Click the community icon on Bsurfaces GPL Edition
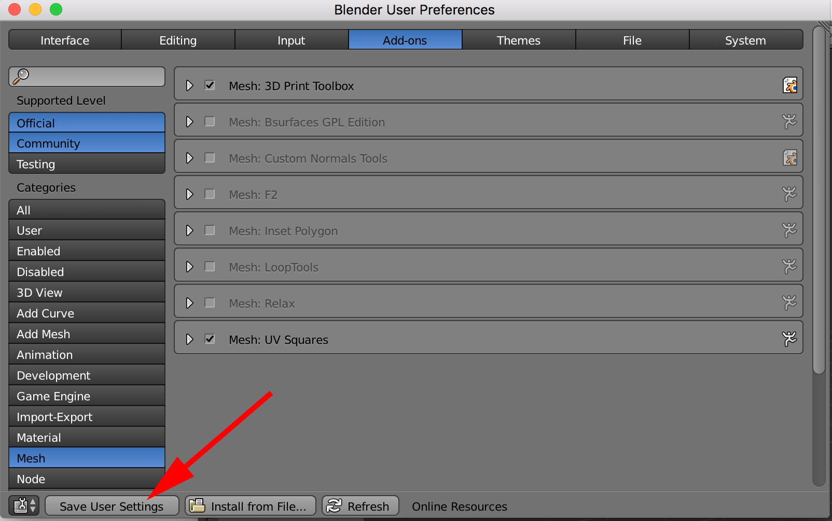This screenshot has width=832, height=521. 789,122
